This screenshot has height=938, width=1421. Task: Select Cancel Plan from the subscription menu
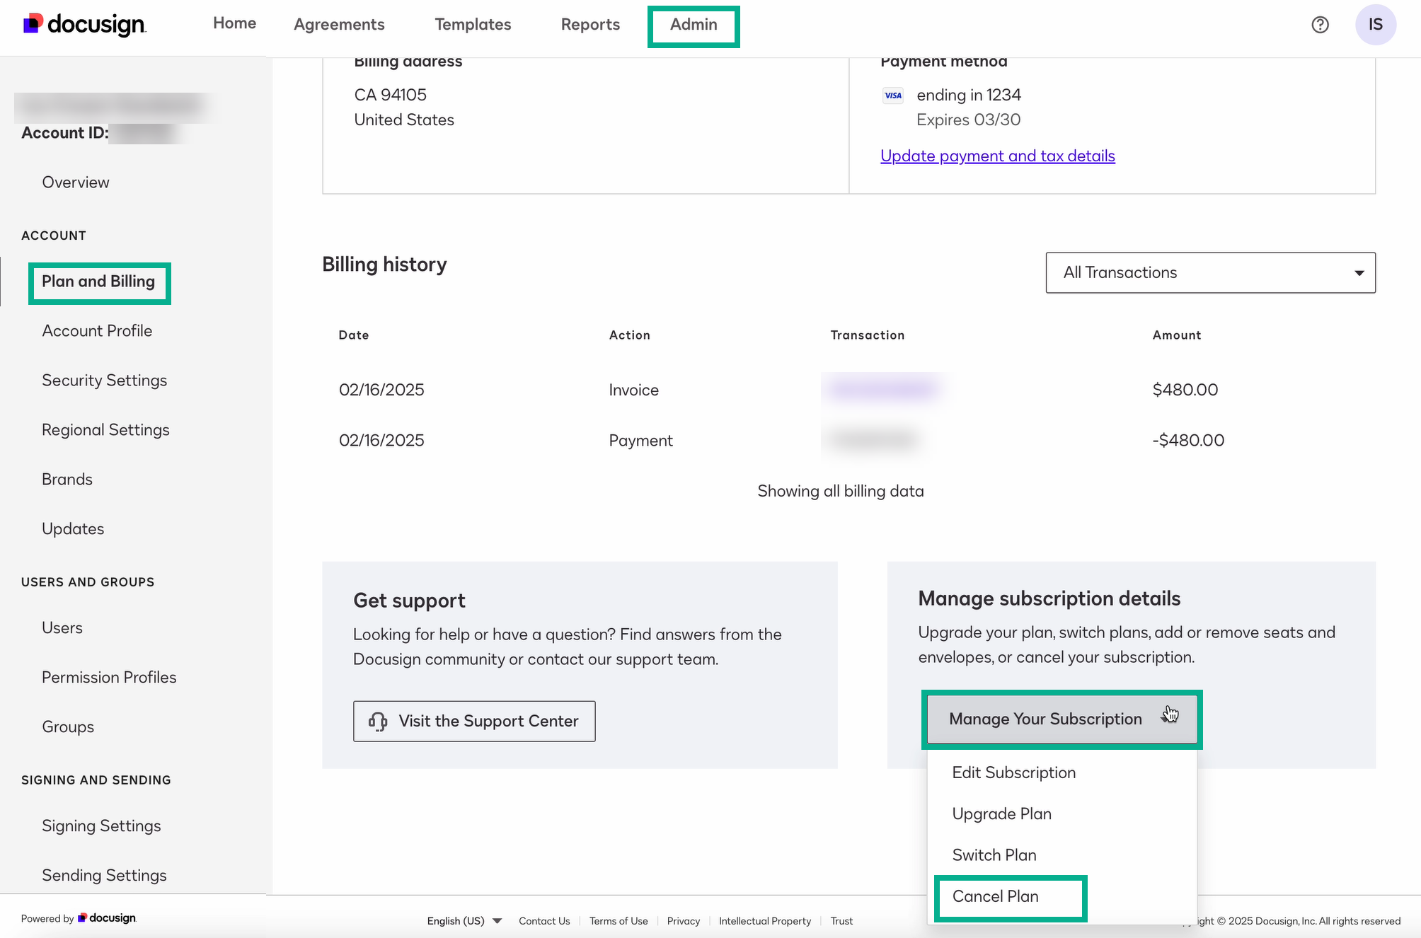pyautogui.click(x=995, y=896)
